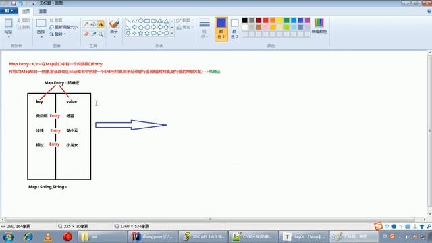
Task: Activate the Color 1 button
Action: (221, 28)
